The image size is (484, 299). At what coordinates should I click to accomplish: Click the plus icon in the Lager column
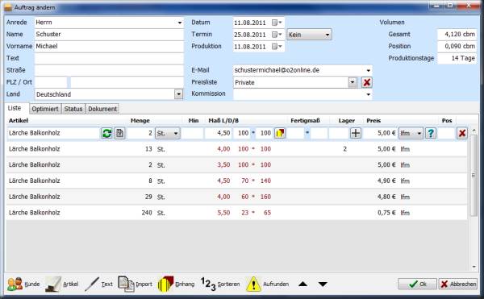[356, 133]
